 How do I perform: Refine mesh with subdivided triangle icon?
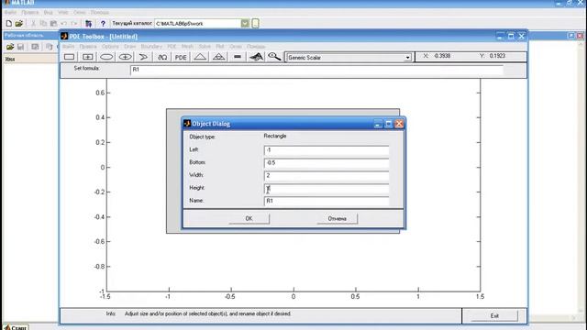pos(218,57)
